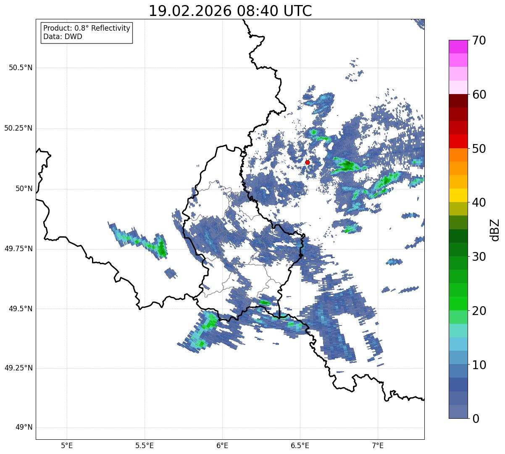Click the 6.5°E longitude tick label

[300, 445]
